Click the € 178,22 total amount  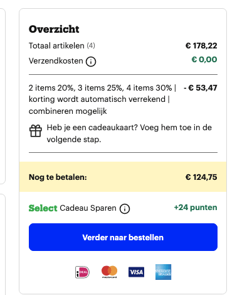(x=201, y=46)
